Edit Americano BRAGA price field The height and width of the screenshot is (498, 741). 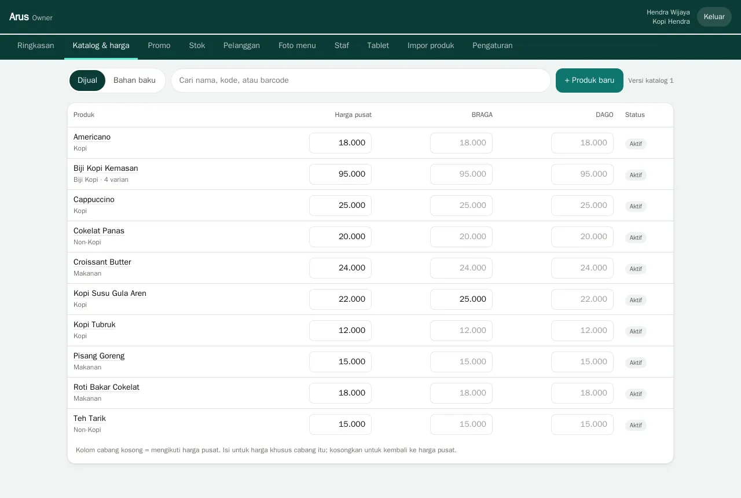click(x=461, y=143)
